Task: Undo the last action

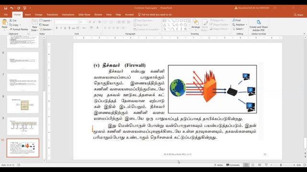Action: click(12, 8)
